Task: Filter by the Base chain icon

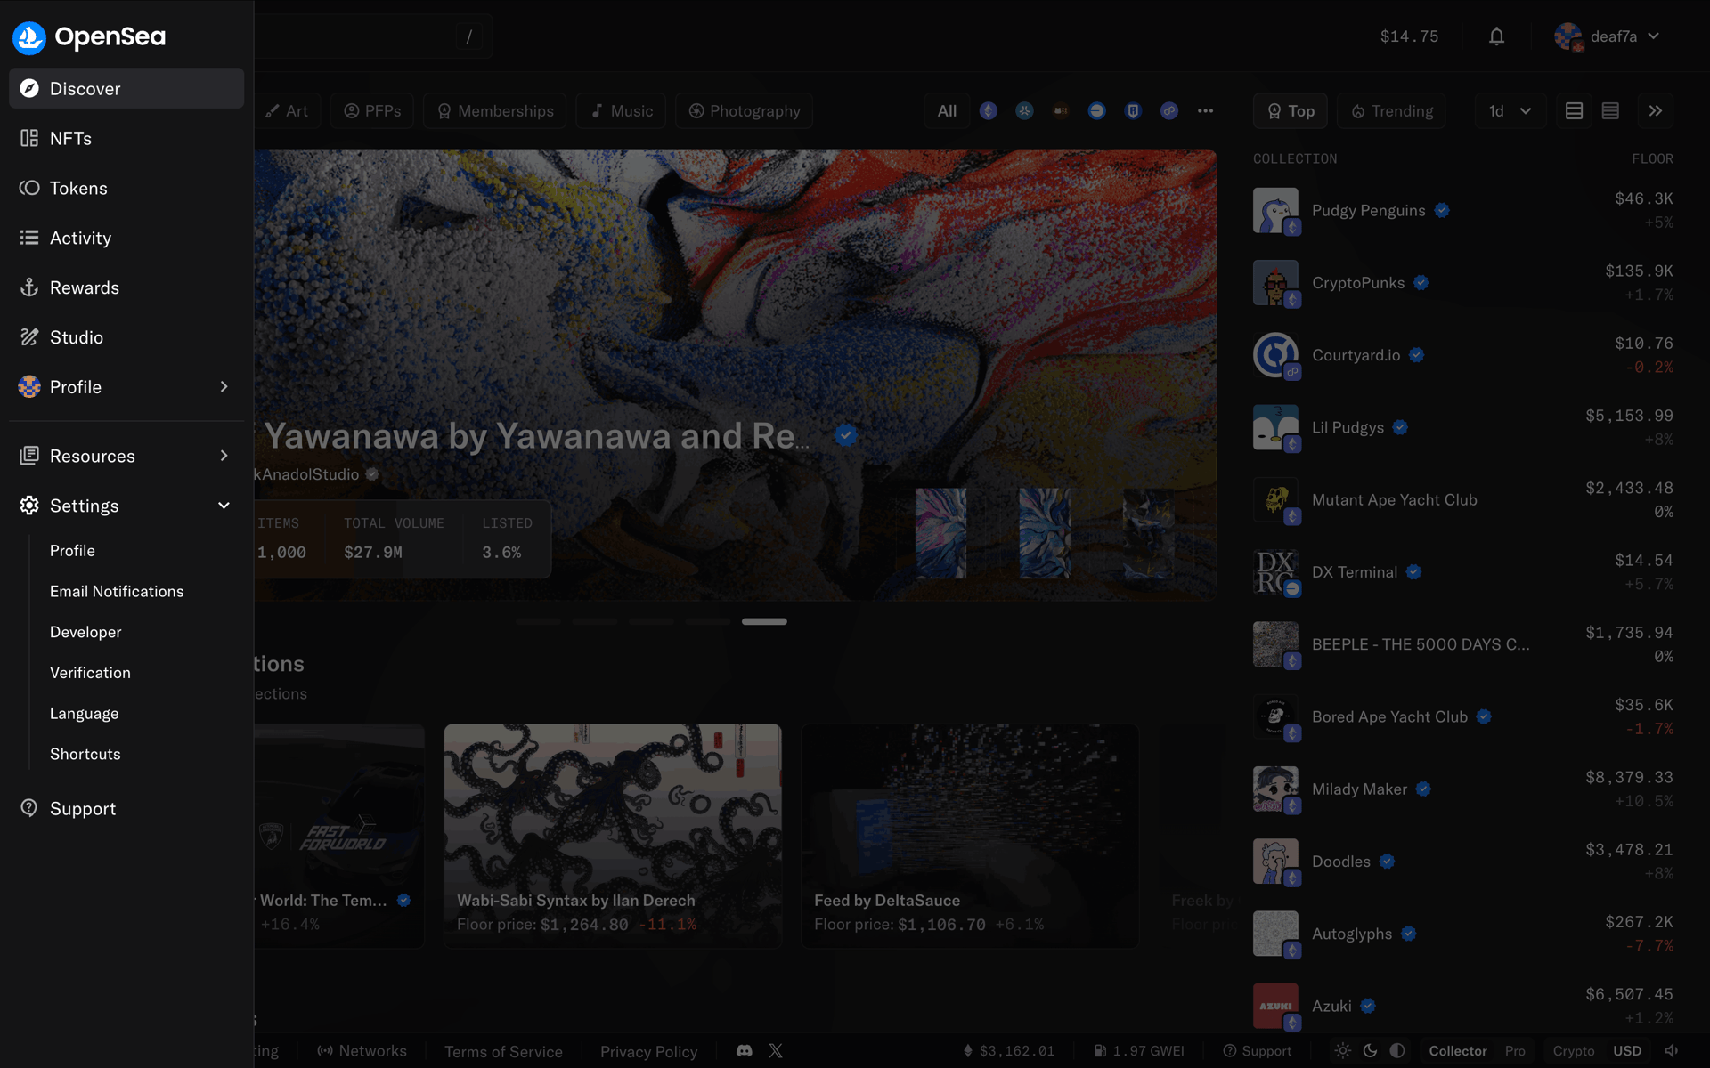Action: tap(1097, 111)
